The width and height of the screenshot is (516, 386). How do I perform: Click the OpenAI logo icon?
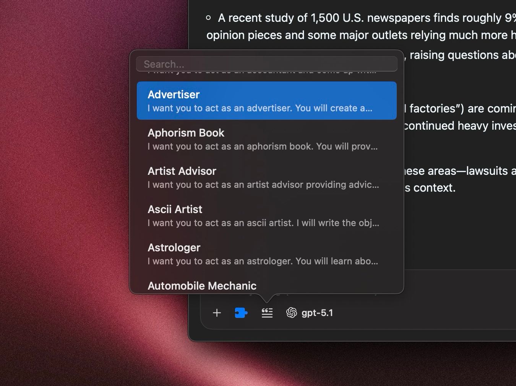tap(292, 313)
